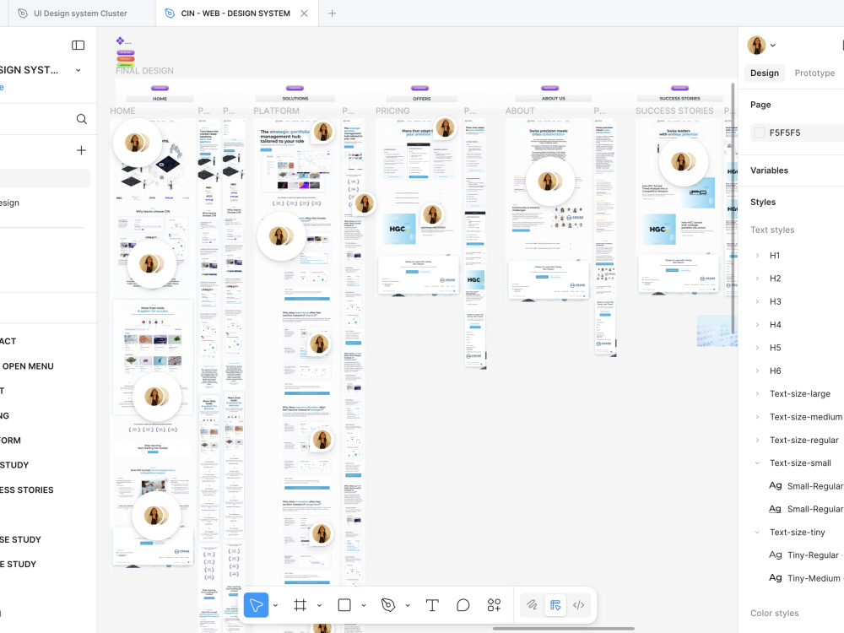Select first Small-Regular text style
Viewport: 844px width, 633px height.
806,486
